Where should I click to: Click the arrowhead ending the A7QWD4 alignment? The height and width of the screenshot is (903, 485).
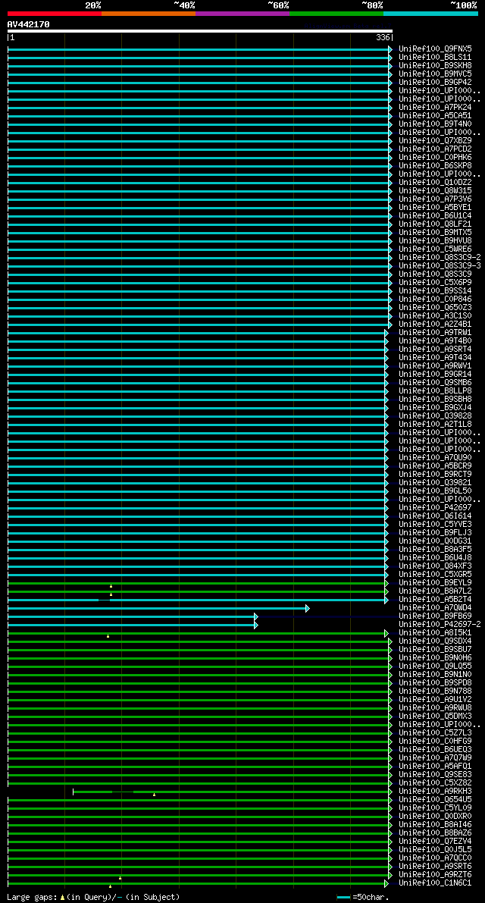click(307, 608)
